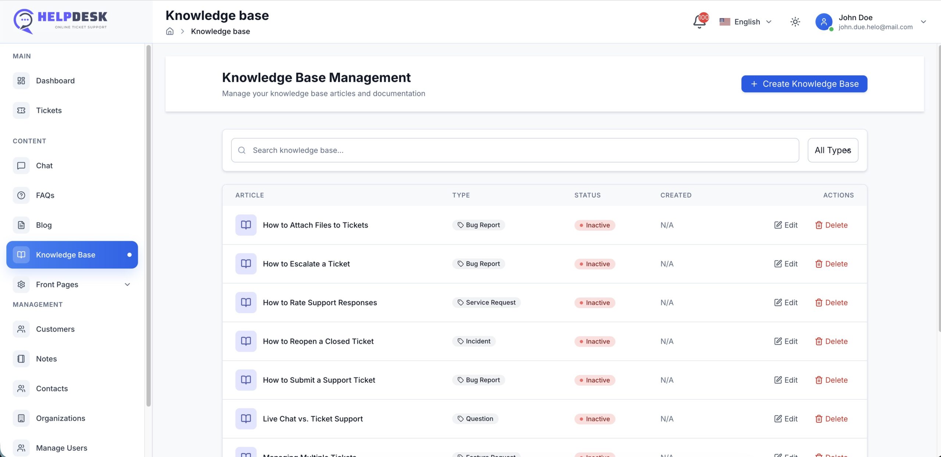Image resolution: width=941 pixels, height=457 pixels.
Task: Click the home breadcrumb icon
Action: click(x=170, y=31)
